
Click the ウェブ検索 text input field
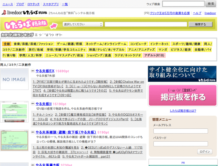point(183,4)
